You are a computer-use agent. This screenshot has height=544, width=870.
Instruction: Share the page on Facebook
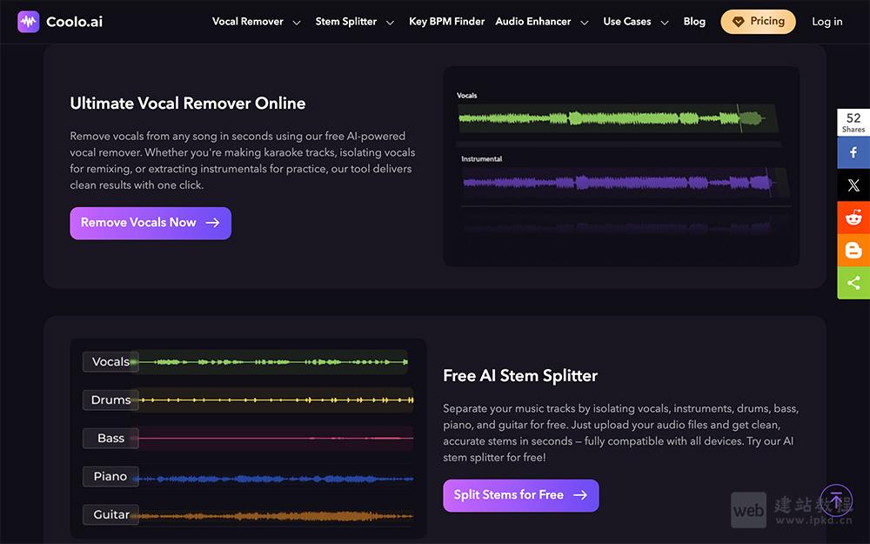tap(853, 152)
